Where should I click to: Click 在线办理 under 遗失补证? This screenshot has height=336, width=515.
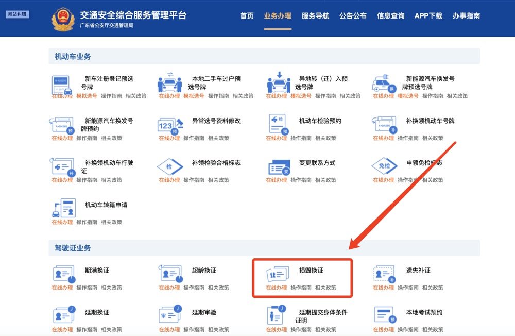(383, 288)
